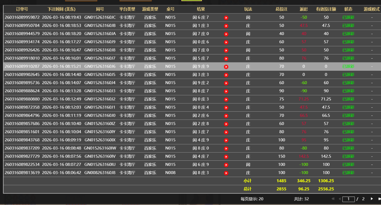381x205 pixels.
Task: Play replay for table N008 round
Action: click(226, 173)
